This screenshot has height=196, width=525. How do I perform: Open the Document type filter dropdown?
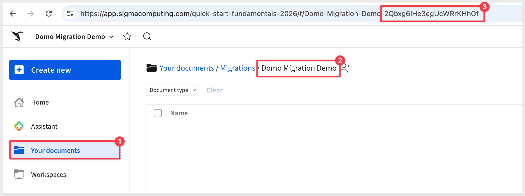[x=173, y=90]
